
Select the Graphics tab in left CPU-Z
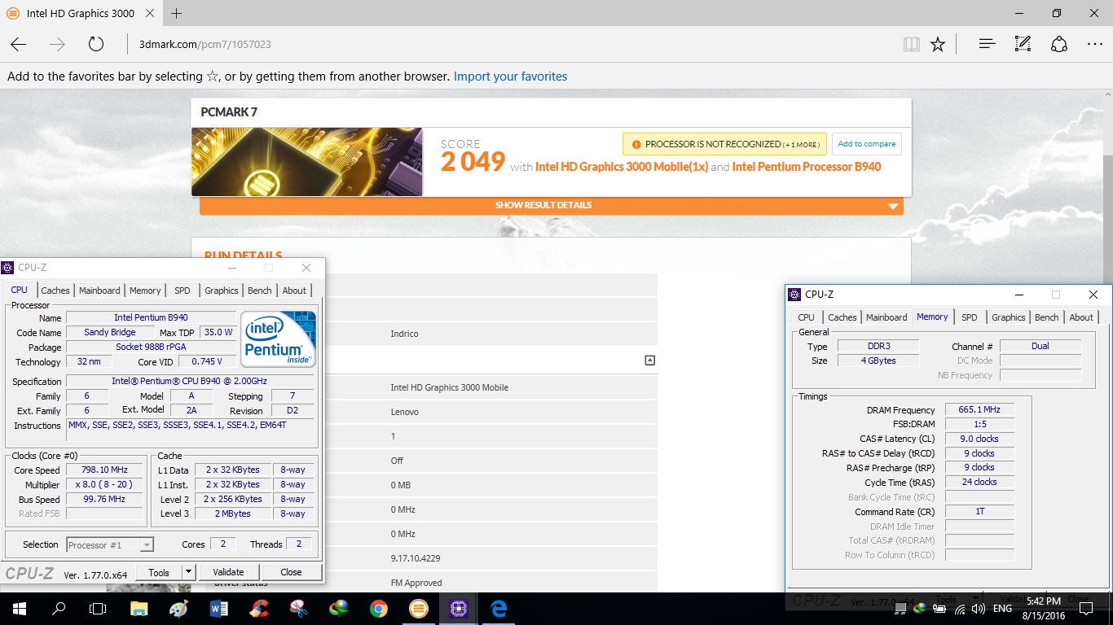tap(222, 291)
